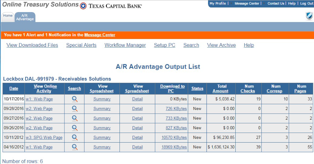This screenshot has height=164, width=314.
Task: Open Special Alerts
Action: pyautogui.click(x=81, y=45)
